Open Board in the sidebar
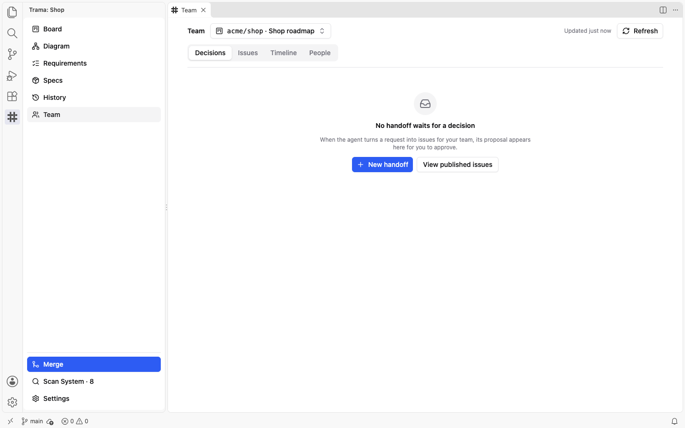 94,29
